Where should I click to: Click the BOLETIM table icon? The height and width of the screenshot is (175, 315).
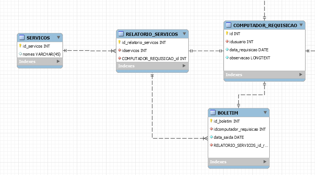coord(213,112)
